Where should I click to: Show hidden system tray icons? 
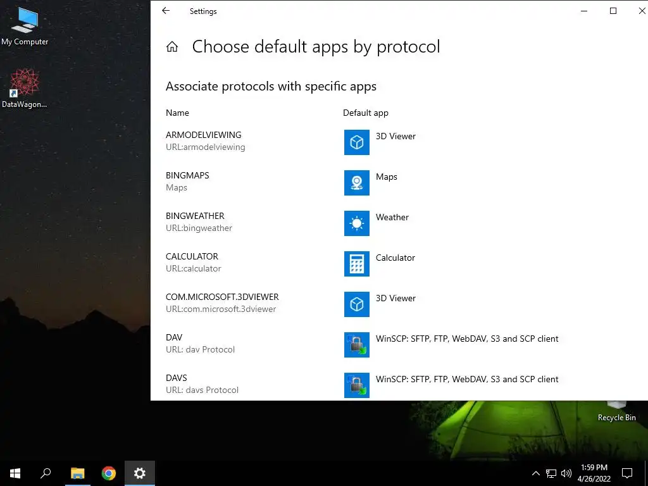pyautogui.click(x=535, y=473)
